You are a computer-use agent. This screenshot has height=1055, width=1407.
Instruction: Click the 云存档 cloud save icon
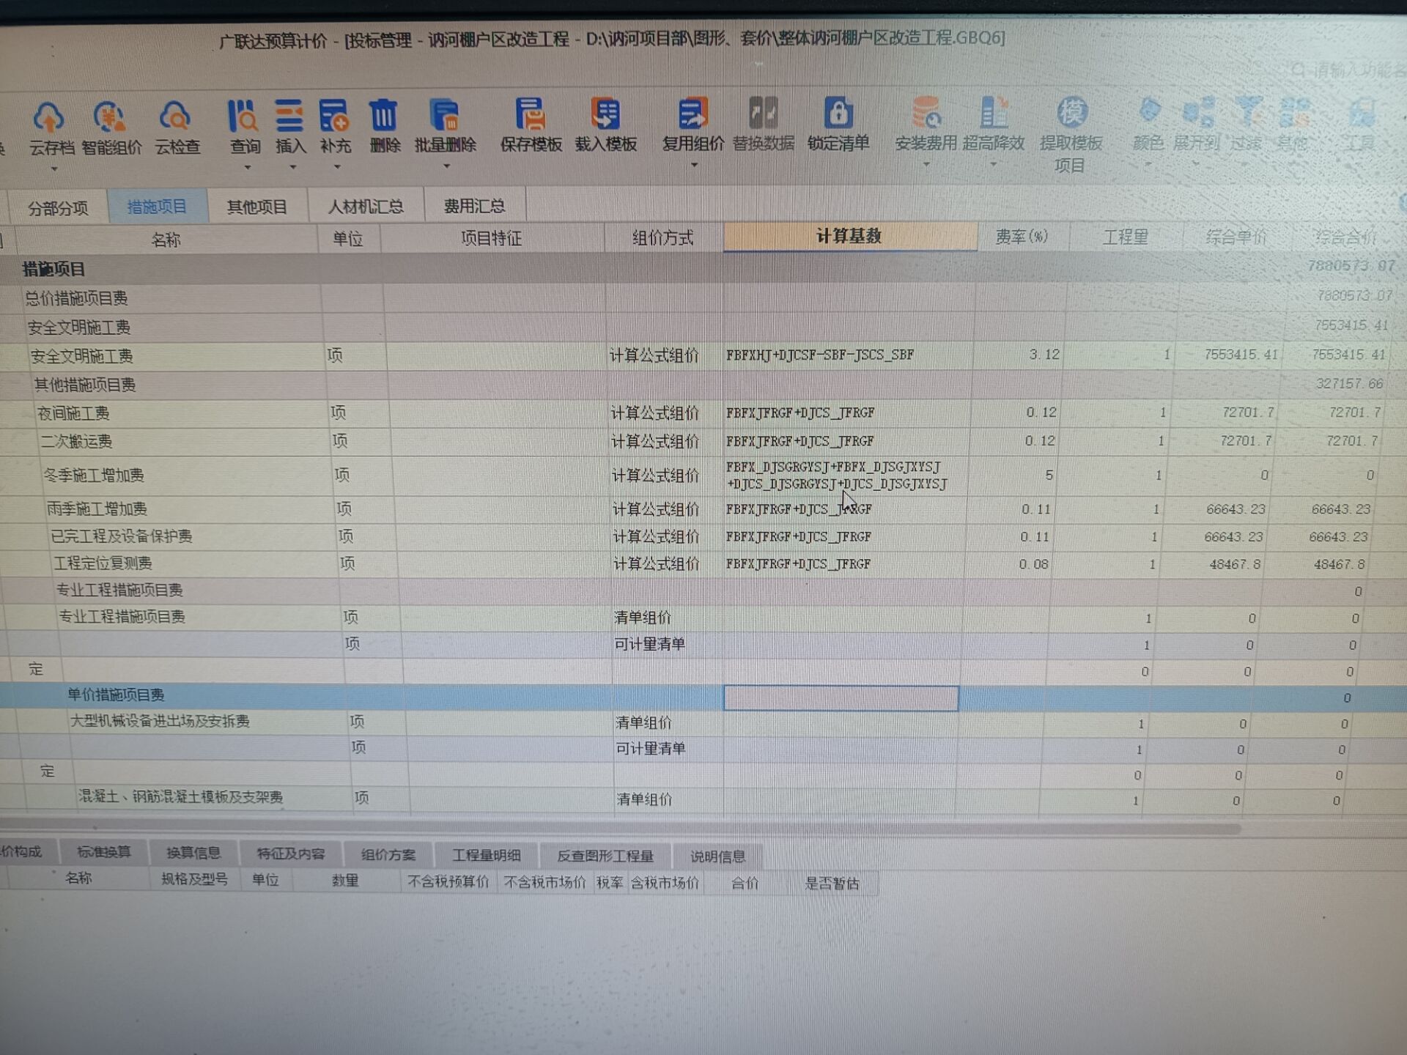(49, 117)
